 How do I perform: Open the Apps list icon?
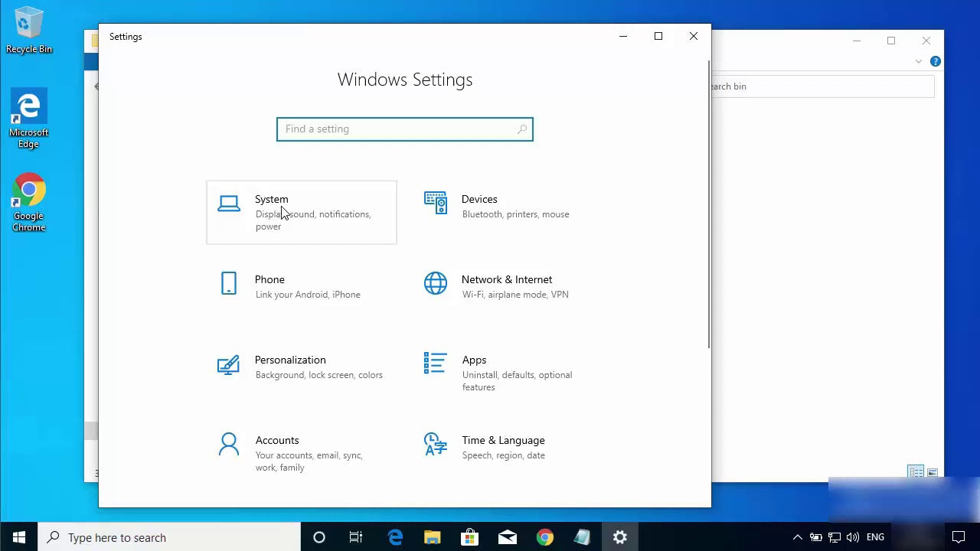click(435, 363)
